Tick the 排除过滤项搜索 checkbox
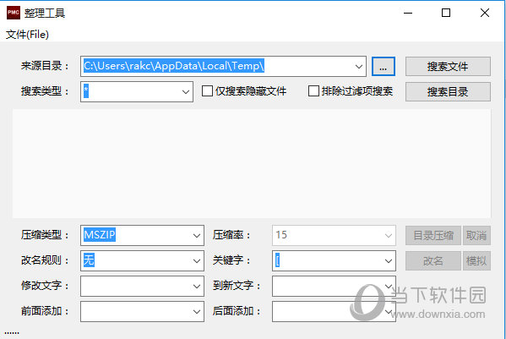This screenshot has width=506, height=339. coord(313,91)
